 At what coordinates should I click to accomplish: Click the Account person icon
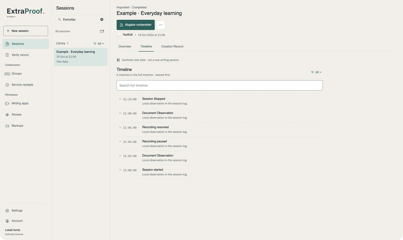7,221
